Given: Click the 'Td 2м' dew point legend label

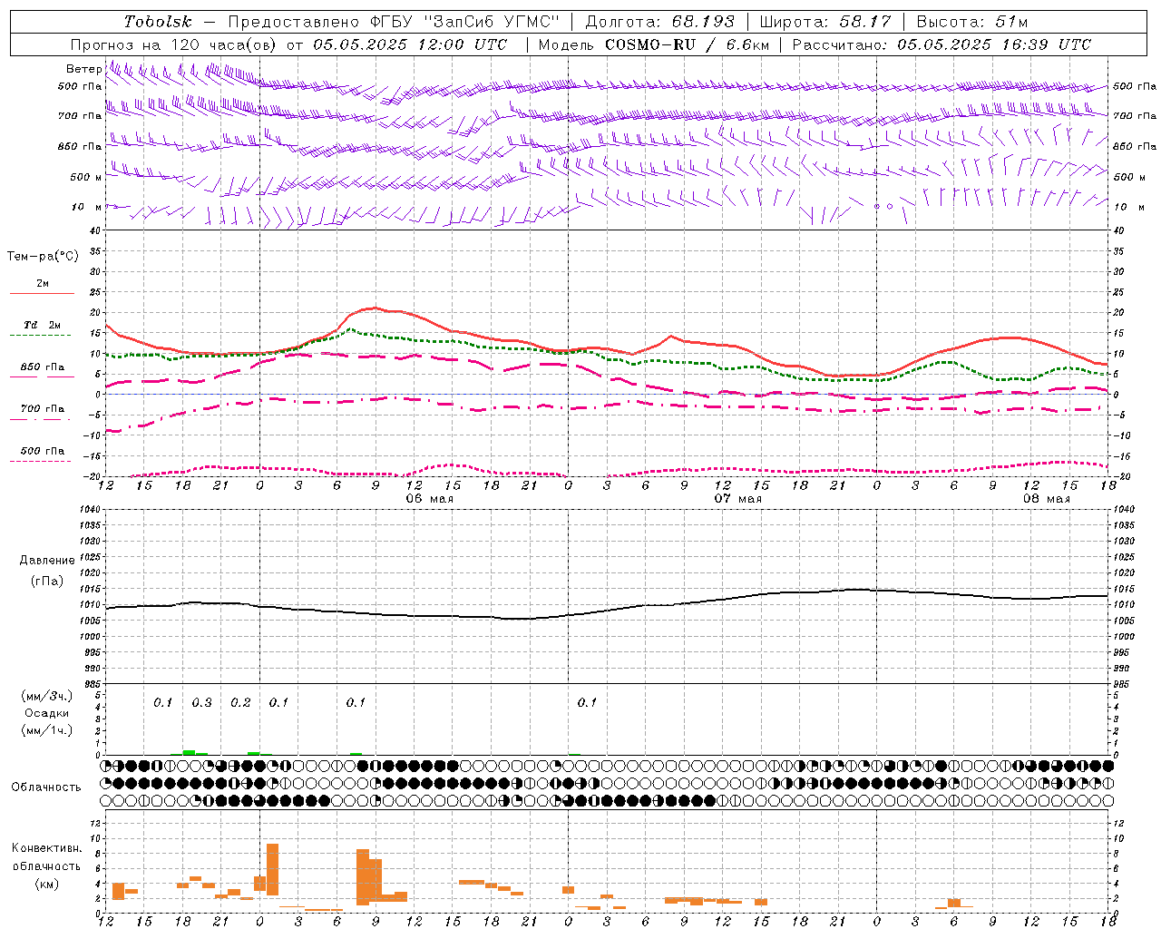Looking at the screenshot, I should tap(42, 325).
